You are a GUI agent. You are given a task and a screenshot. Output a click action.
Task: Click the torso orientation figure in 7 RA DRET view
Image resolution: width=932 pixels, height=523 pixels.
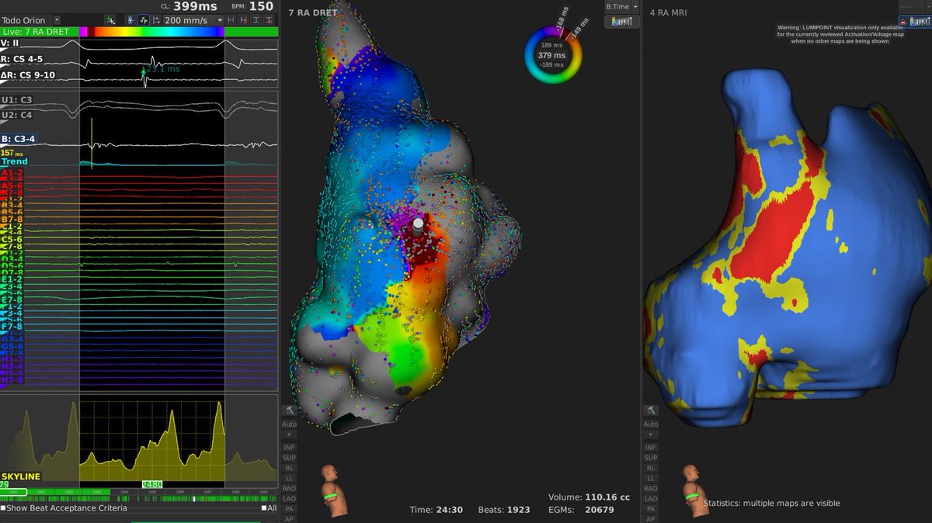coord(333,489)
